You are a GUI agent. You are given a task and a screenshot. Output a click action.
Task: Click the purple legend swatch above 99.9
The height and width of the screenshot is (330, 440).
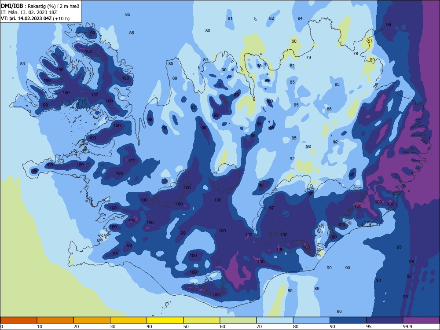421,320
